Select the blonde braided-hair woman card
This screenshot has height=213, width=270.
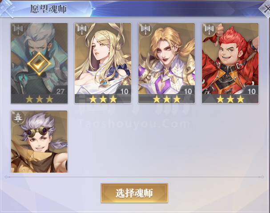pyautogui.click(x=103, y=63)
